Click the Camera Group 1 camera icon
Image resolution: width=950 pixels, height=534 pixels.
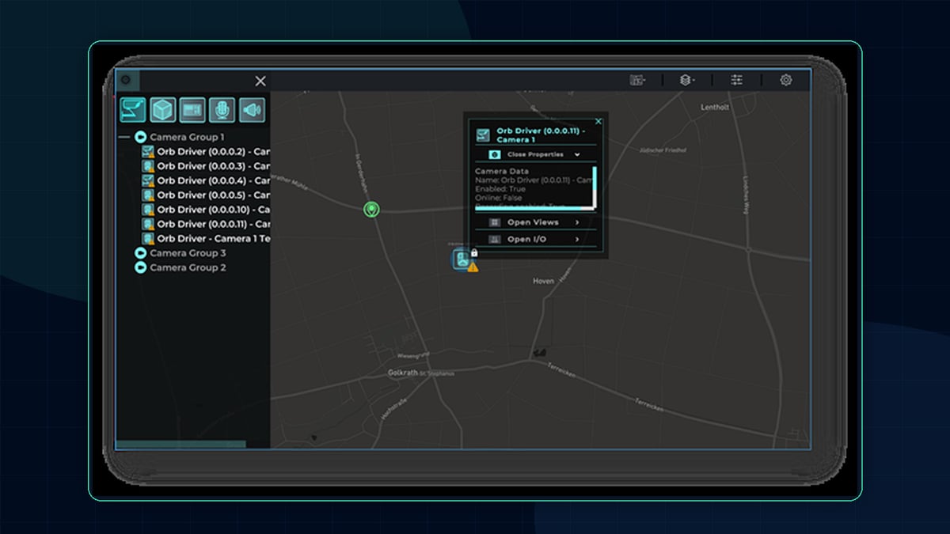tap(141, 137)
